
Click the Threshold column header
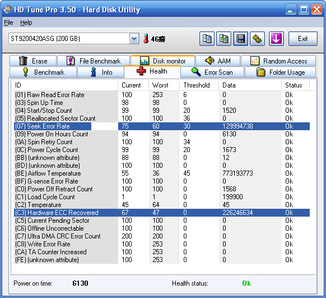pos(199,85)
